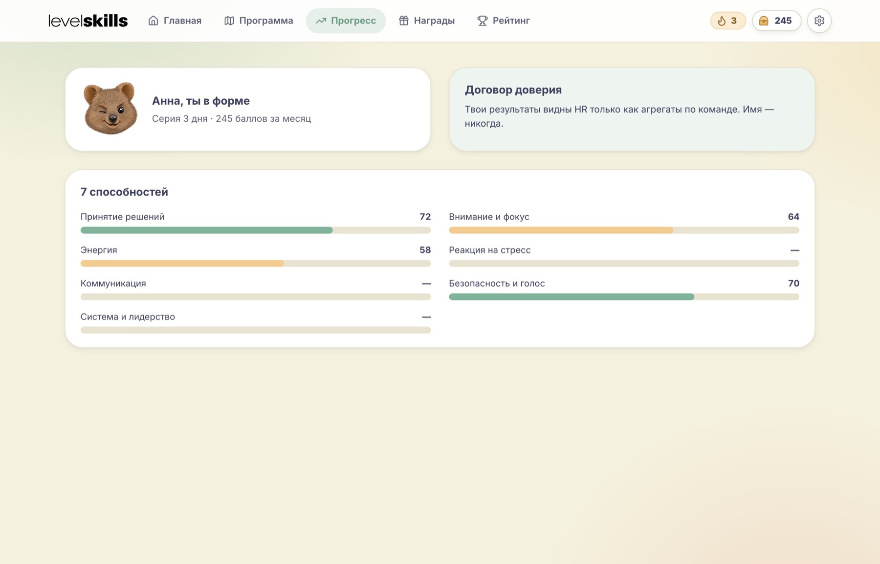Go to the Награды tab label
The width and height of the screenshot is (880, 564).
click(434, 21)
